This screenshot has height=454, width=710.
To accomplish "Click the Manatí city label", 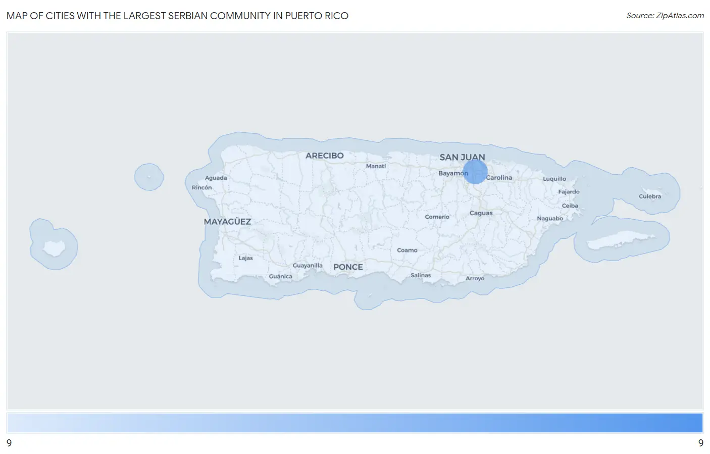I will [x=376, y=166].
